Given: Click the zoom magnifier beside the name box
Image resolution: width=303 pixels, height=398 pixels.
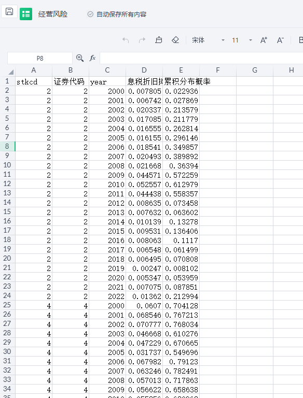Looking at the screenshot, I should [x=80, y=58].
